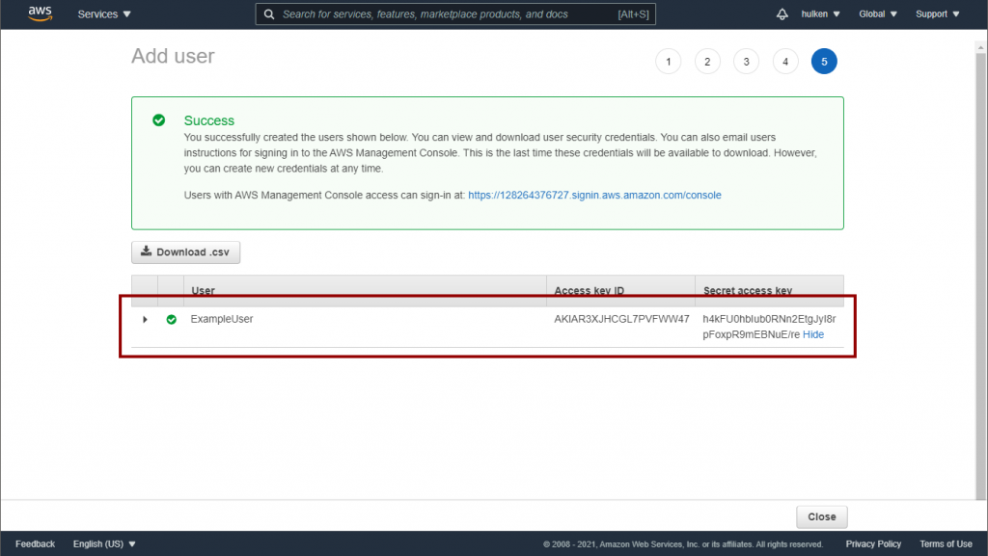Hide the secret access key
The height and width of the screenshot is (556, 988).
click(x=813, y=334)
